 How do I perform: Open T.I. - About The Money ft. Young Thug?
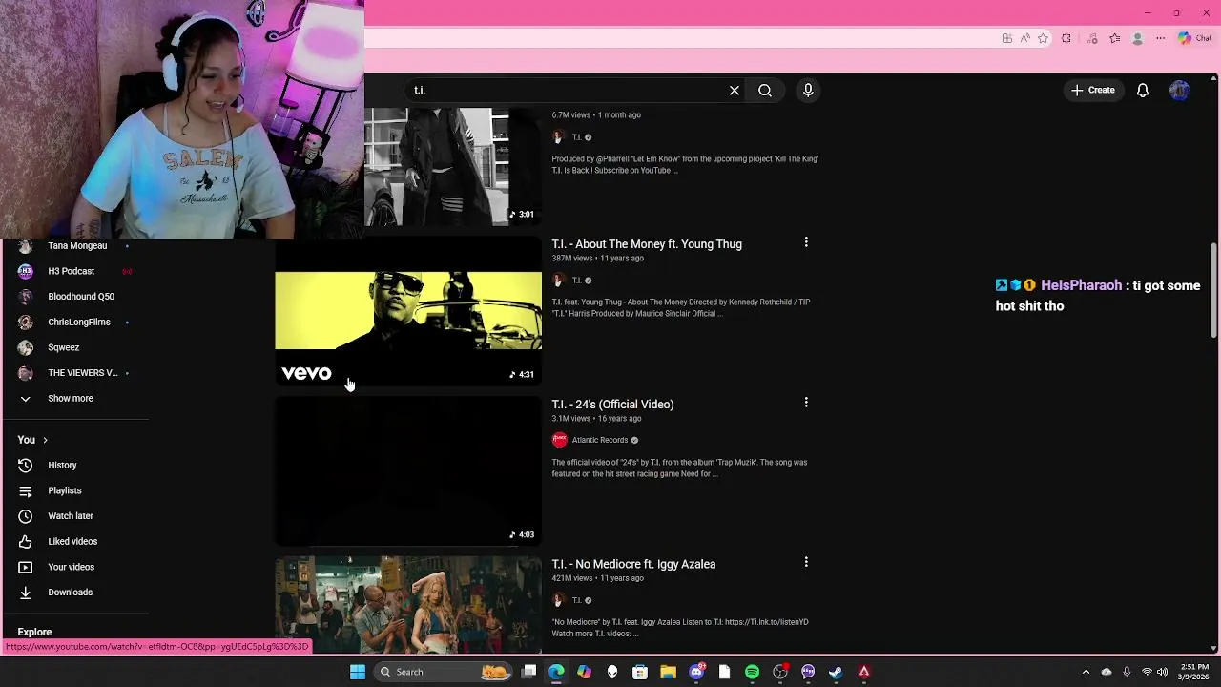pos(647,244)
